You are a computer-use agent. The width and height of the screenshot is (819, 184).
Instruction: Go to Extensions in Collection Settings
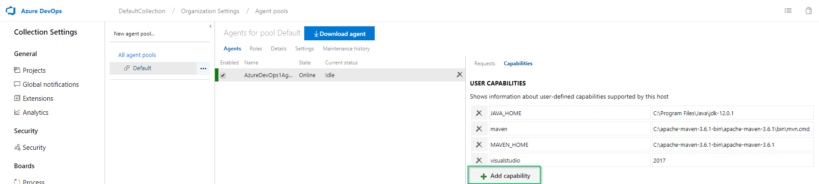click(38, 99)
